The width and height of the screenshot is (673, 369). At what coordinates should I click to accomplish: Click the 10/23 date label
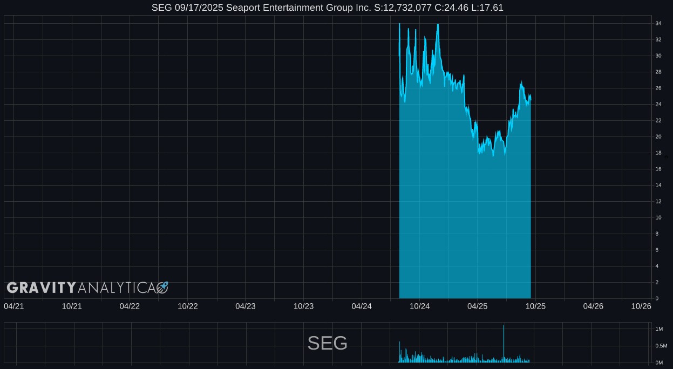[x=304, y=306]
